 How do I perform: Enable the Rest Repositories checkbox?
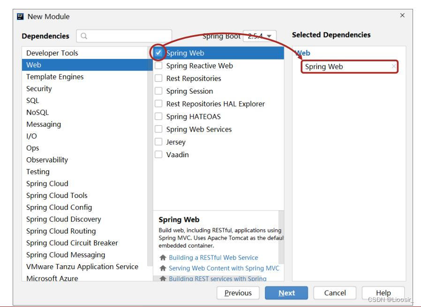[x=158, y=78]
